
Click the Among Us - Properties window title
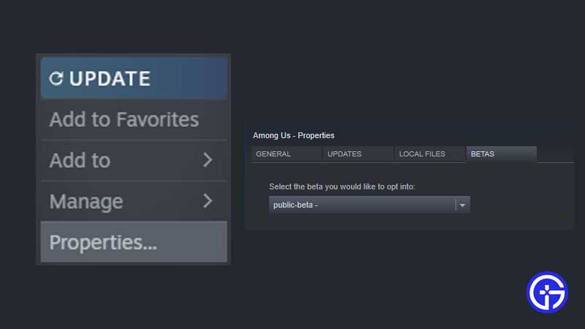pos(293,135)
